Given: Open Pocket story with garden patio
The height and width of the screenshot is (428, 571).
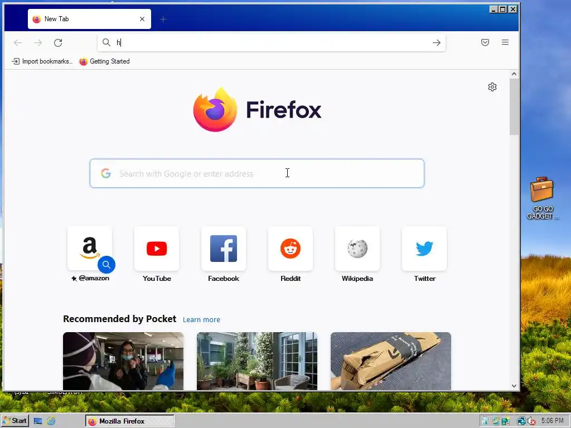Looking at the screenshot, I should 257,361.
